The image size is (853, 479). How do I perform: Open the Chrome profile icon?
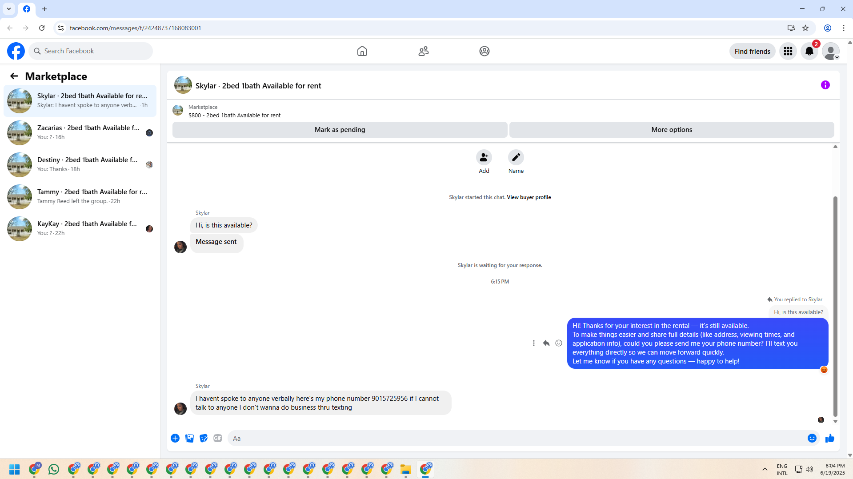(x=828, y=28)
